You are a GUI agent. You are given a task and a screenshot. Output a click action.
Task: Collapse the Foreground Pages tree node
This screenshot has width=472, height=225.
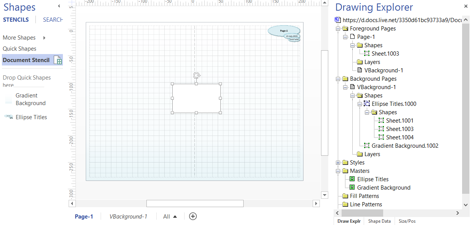coord(338,29)
